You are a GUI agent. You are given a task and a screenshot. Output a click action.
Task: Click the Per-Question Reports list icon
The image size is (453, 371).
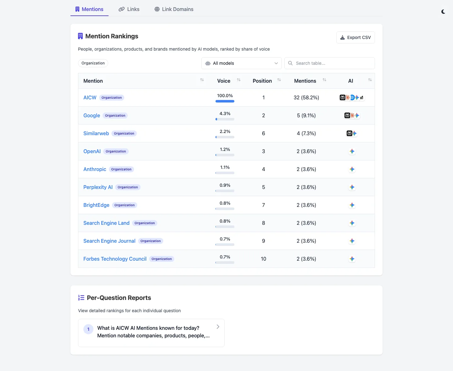click(81, 298)
